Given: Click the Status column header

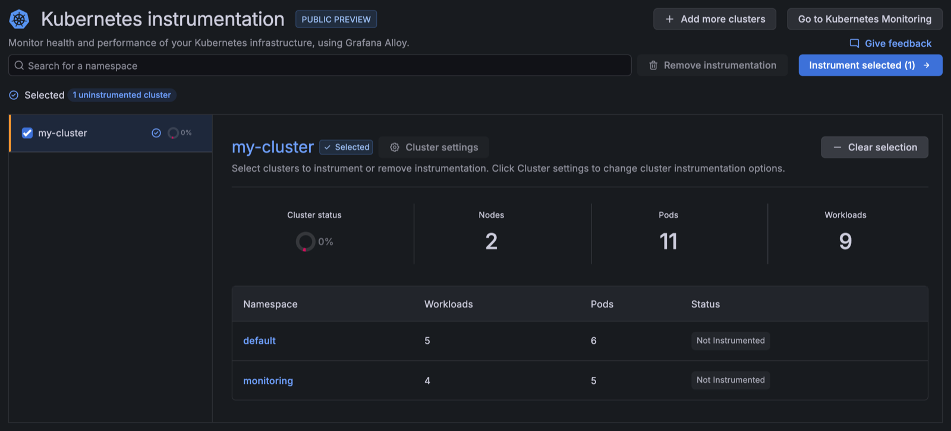Looking at the screenshot, I should click(706, 304).
